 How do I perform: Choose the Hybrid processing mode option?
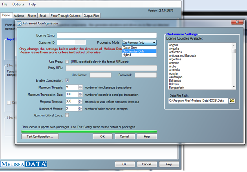139,55
